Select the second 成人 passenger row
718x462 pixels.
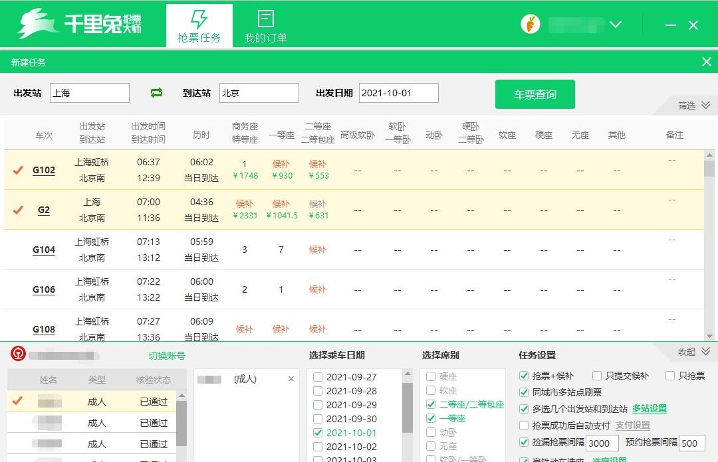[92, 423]
